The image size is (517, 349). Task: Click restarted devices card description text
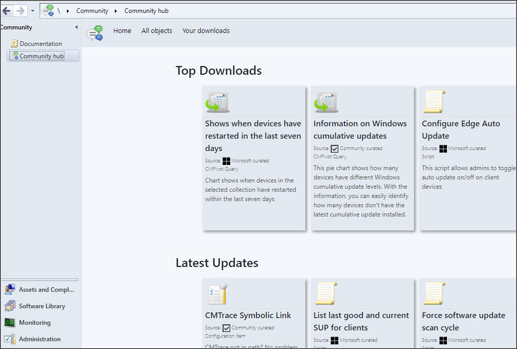[250, 190]
